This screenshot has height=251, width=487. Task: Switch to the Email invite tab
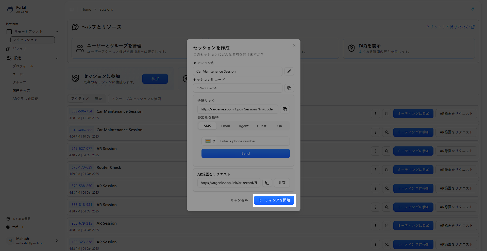[225, 126]
